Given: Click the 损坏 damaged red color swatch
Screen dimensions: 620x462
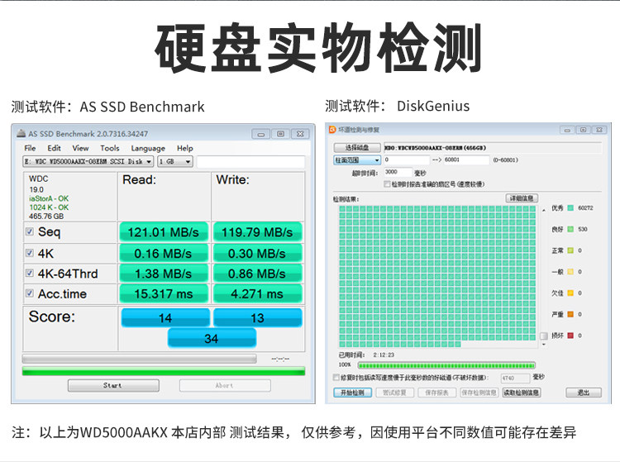Looking at the screenshot, I should pos(570,336).
